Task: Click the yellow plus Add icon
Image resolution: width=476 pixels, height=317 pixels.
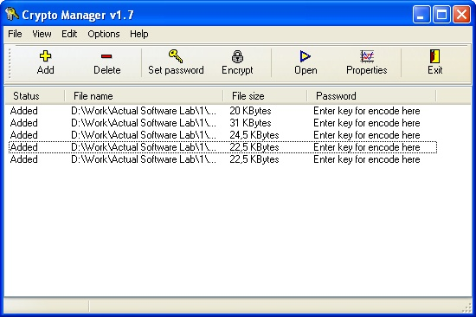Action: (x=45, y=56)
